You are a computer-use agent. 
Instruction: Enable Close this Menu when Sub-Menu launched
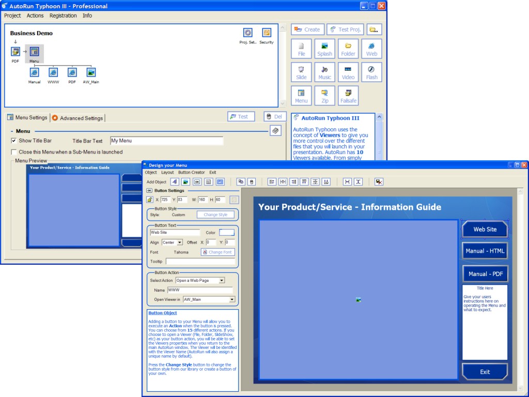14,152
